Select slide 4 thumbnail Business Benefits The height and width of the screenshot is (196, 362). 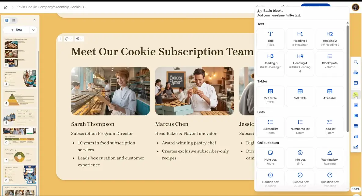(x=20, y=98)
